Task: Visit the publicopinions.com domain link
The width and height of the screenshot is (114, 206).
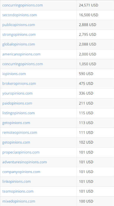Action: [x=18, y=25]
